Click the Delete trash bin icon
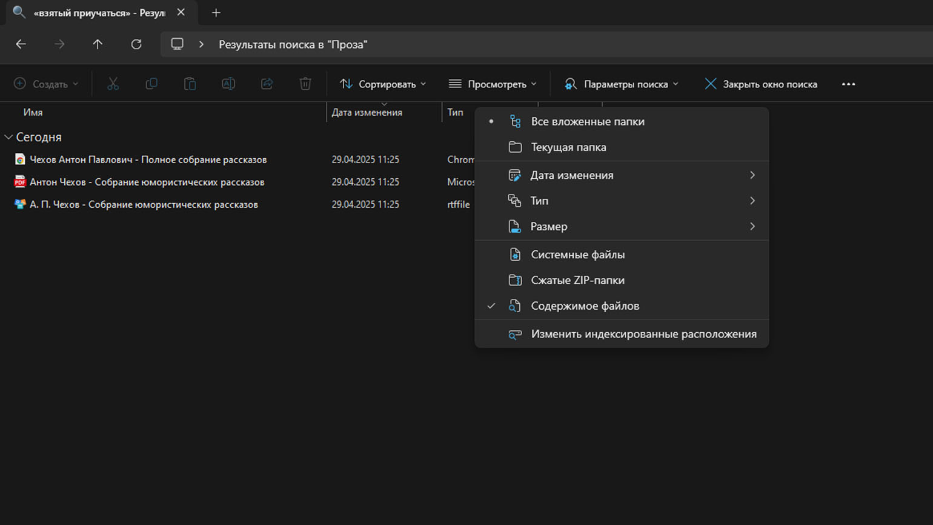Screen dimensions: 933x525 pyautogui.click(x=305, y=84)
